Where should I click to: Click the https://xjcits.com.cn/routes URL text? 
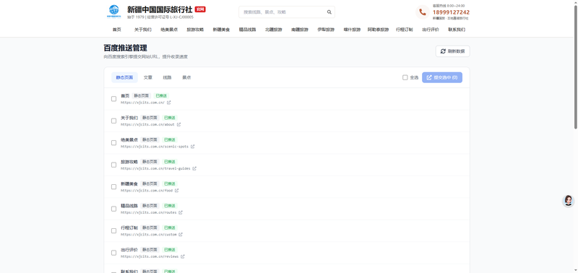pos(149,212)
